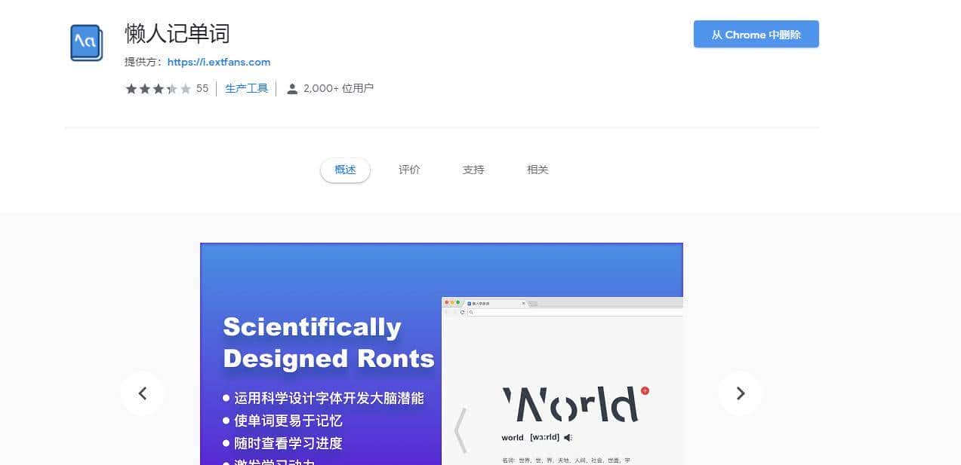Open the https://i.extfans.com provider link
The height and width of the screenshot is (465, 961).
point(218,63)
